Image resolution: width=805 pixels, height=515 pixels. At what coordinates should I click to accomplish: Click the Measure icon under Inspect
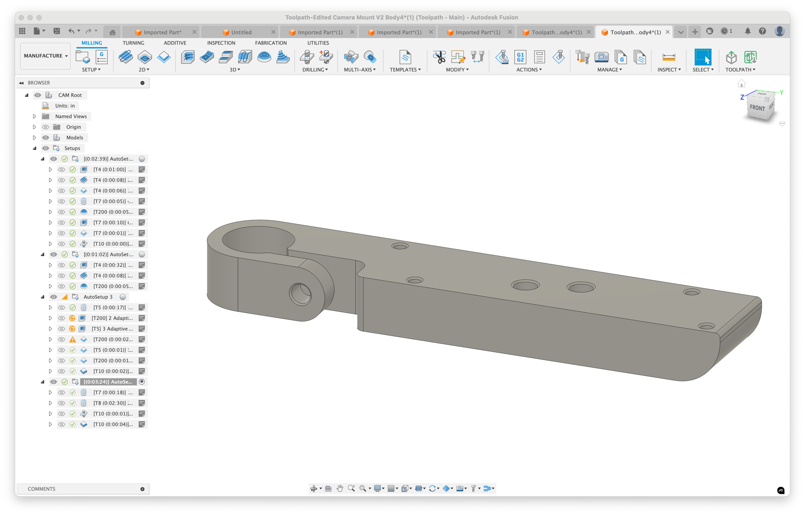coord(669,57)
